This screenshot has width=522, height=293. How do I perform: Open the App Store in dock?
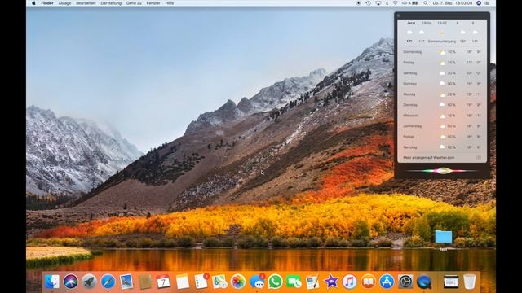coord(387,282)
